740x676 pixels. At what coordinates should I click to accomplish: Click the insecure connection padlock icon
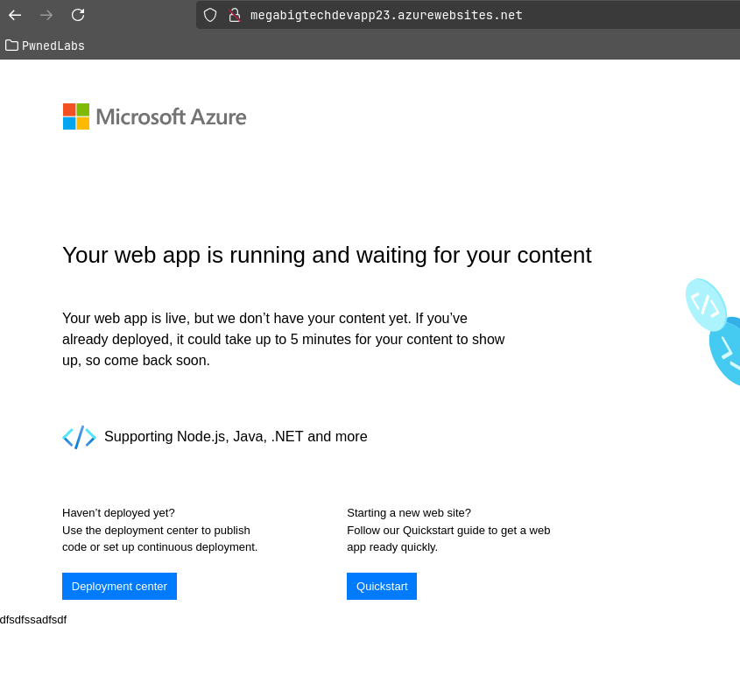point(234,15)
